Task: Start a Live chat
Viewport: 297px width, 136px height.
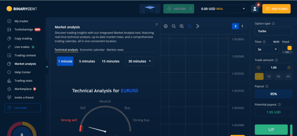Action: click(23, 108)
